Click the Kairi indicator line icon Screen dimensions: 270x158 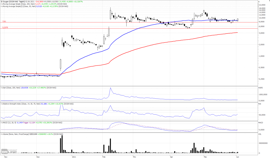[x=2, y=88]
